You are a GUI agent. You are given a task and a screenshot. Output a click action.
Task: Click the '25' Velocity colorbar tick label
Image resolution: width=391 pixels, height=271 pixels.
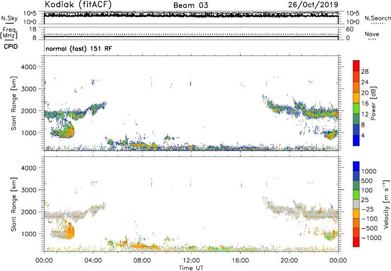[x=365, y=200]
